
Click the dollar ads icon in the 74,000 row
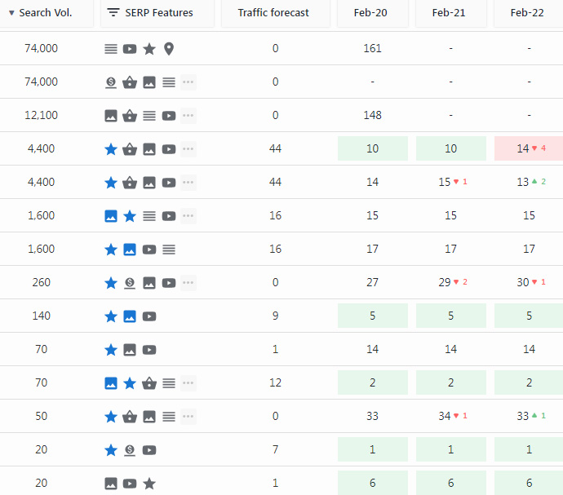111,82
